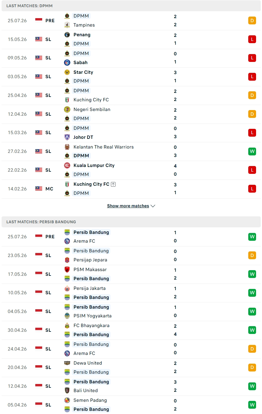Click the PSM Makassar team logo
This screenshot has height=414, width=262.
67,270
